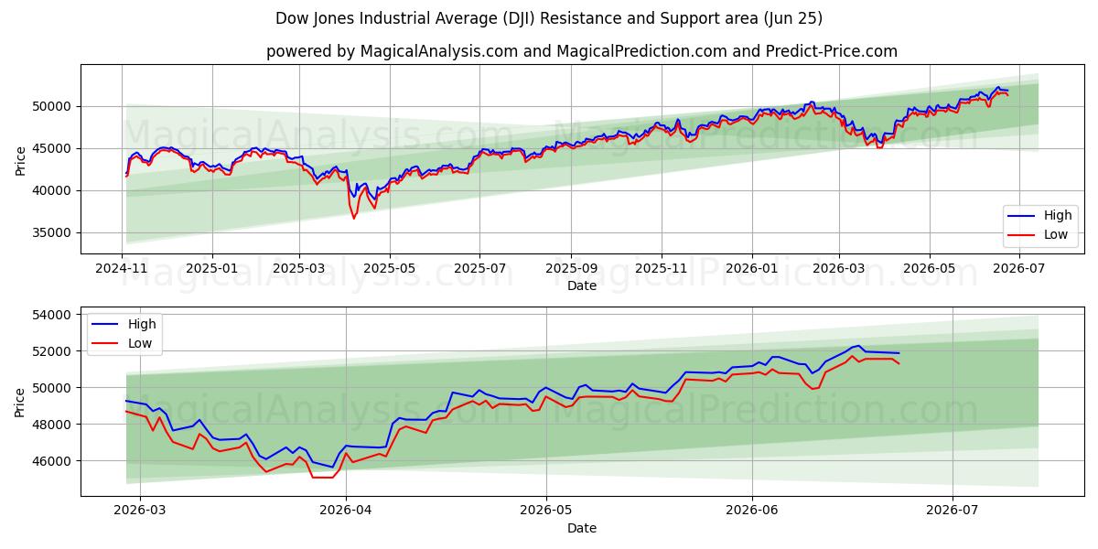Click the '46000' price tick on lower chart
This screenshot has width=1098, height=549.
(x=54, y=461)
